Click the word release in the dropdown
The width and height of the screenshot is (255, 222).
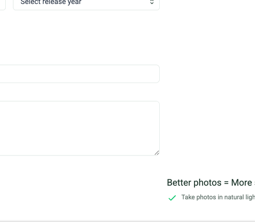[x=54, y=2]
